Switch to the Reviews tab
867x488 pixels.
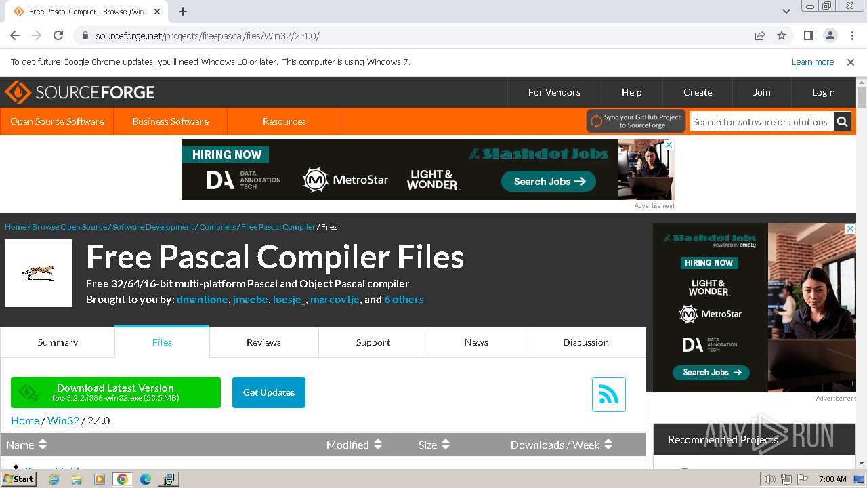click(263, 342)
